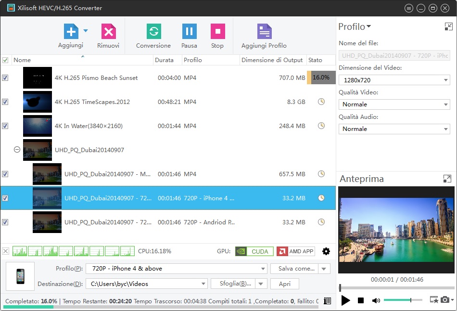Open the log list icon in status bar
Image resolution: width=457 pixels, height=311 pixels.
(327, 301)
